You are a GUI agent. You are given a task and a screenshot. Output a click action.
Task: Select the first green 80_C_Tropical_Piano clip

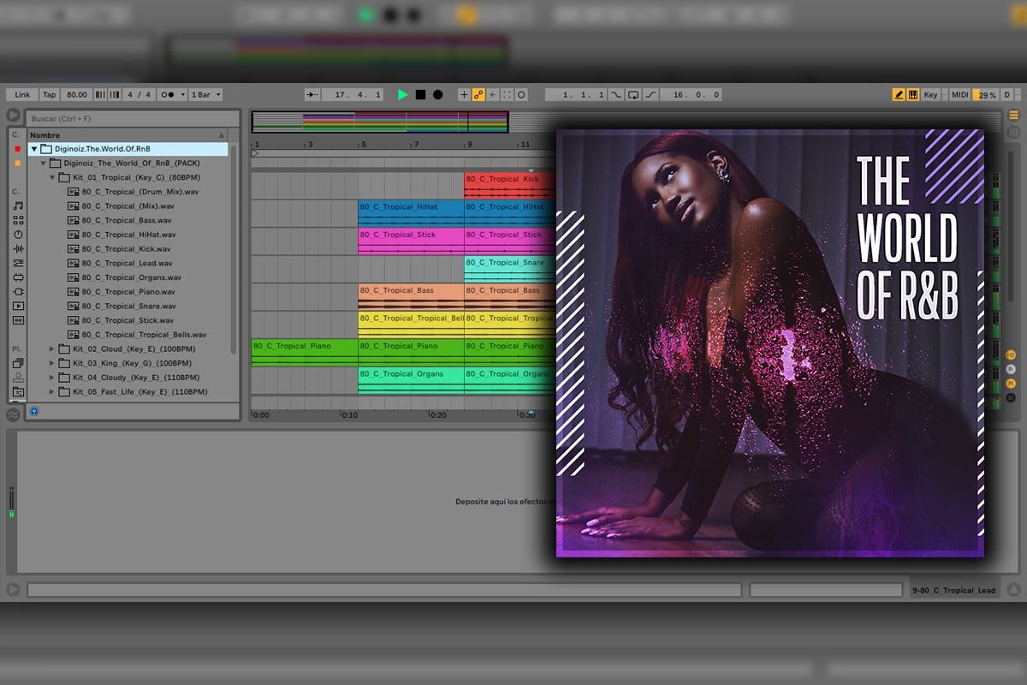click(304, 352)
